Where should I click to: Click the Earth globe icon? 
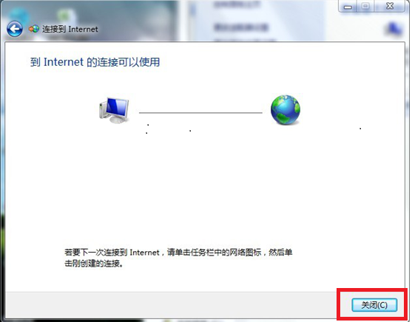coord(286,110)
